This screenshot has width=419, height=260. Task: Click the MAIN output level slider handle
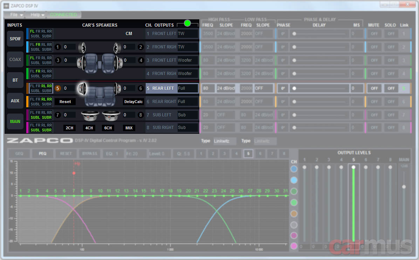point(404,187)
